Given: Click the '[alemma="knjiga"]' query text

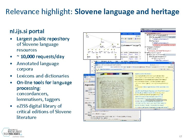Looking at the screenshot, I should pos(132,45).
